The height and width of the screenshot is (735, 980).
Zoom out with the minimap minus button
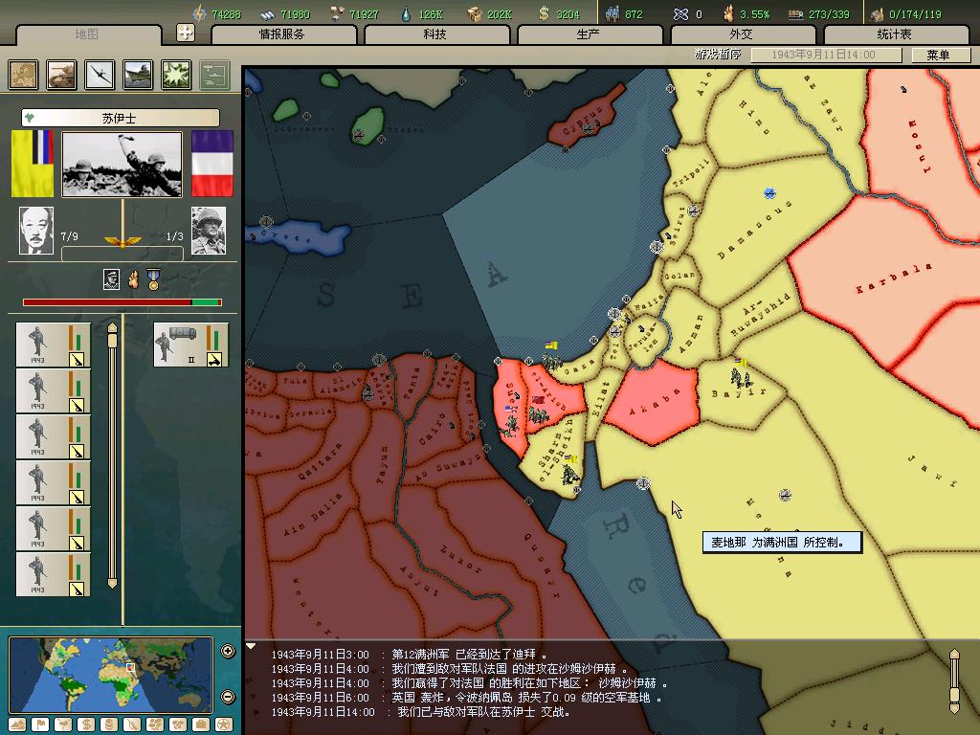tap(228, 697)
